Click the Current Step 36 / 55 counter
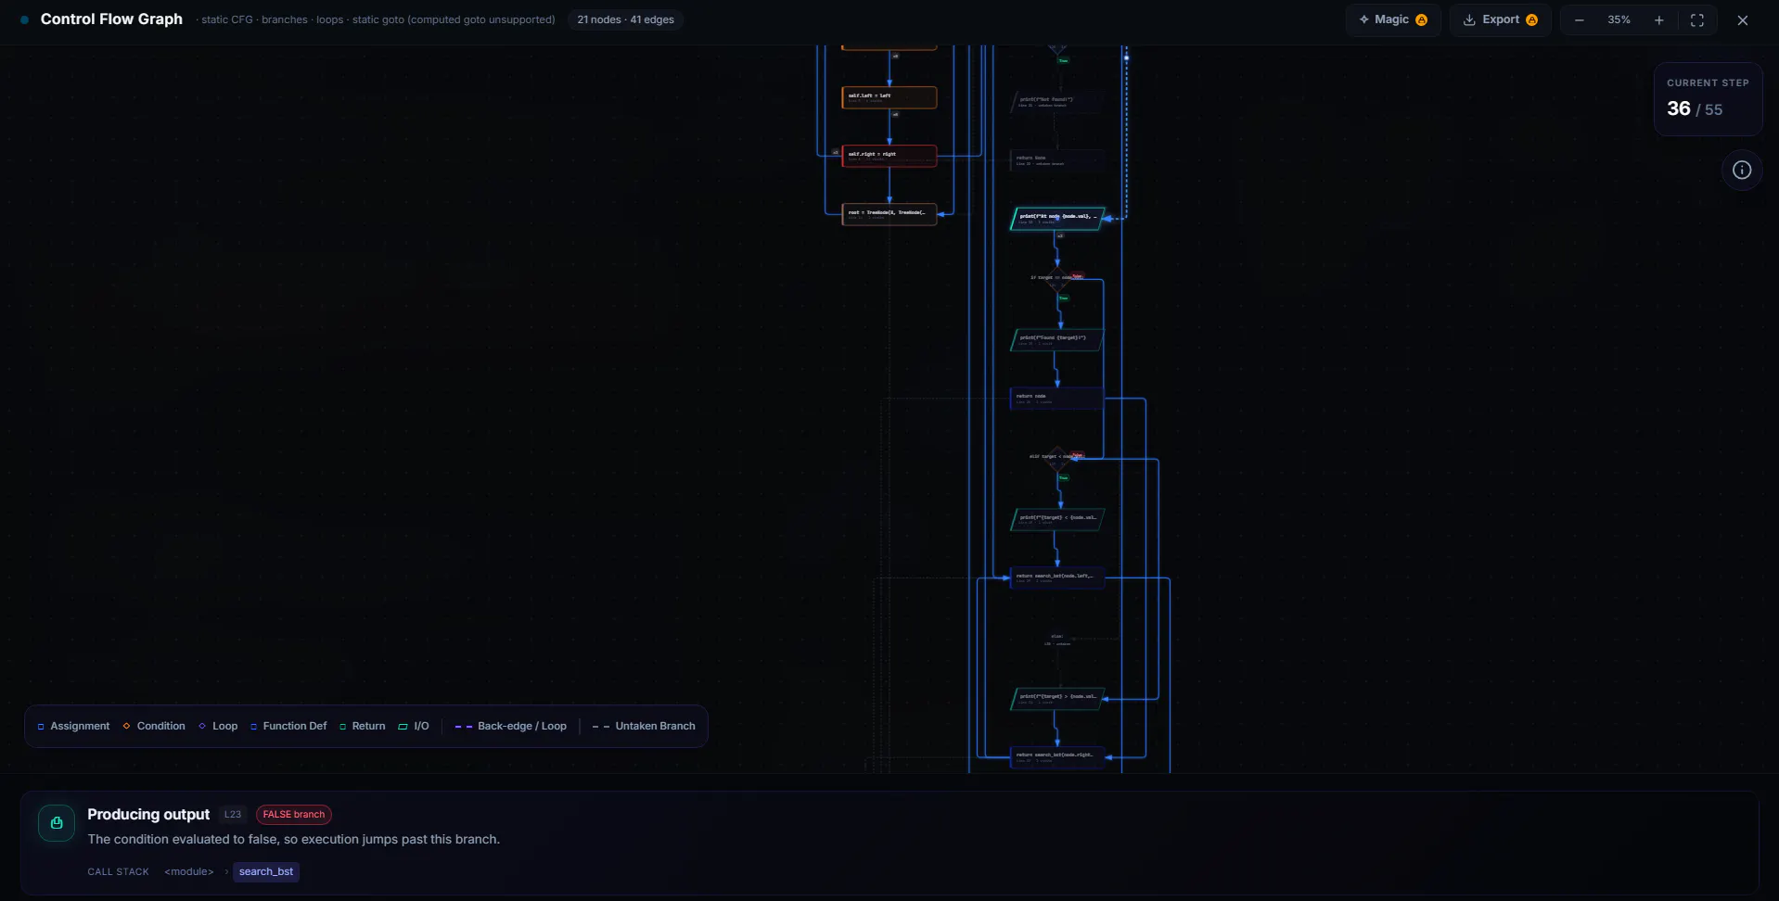The width and height of the screenshot is (1779, 901). coord(1707,100)
